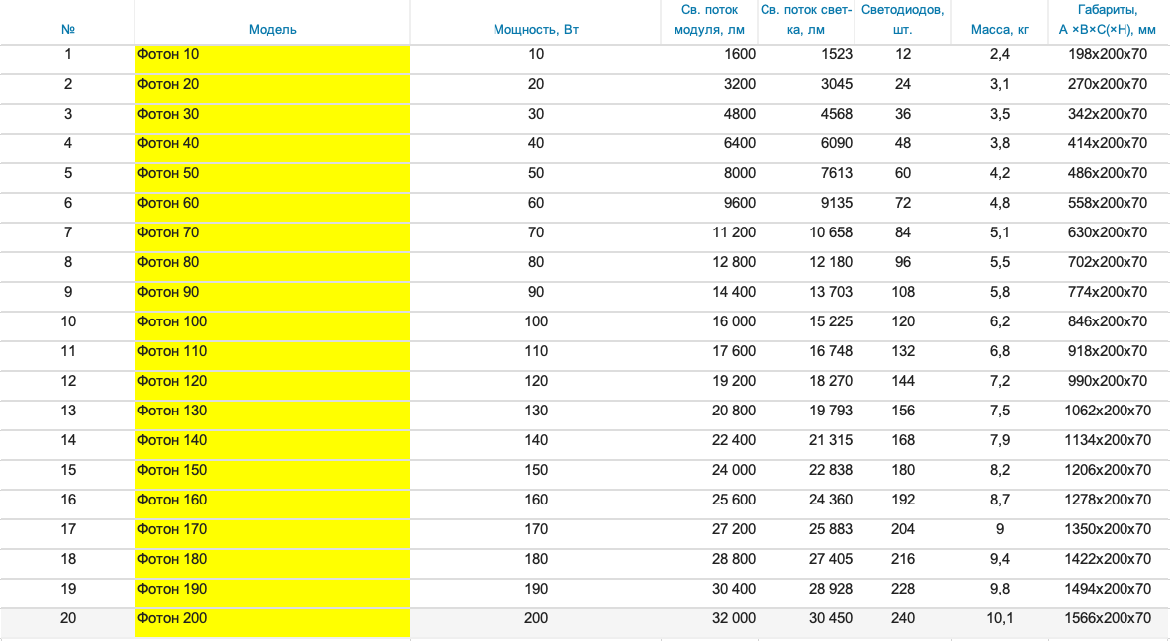Select the Фотон 100 model cell
Image resolution: width=1170 pixels, height=641 pixels.
(x=272, y=326)
